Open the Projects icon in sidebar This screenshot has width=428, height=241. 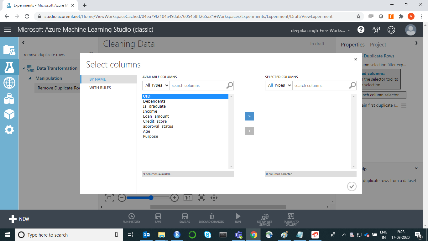[x=9, y=50]
